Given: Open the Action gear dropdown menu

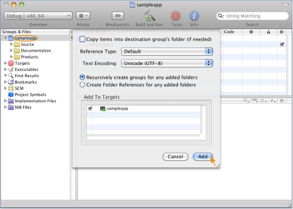Looking at the screenshot, I should click(83, 16).
